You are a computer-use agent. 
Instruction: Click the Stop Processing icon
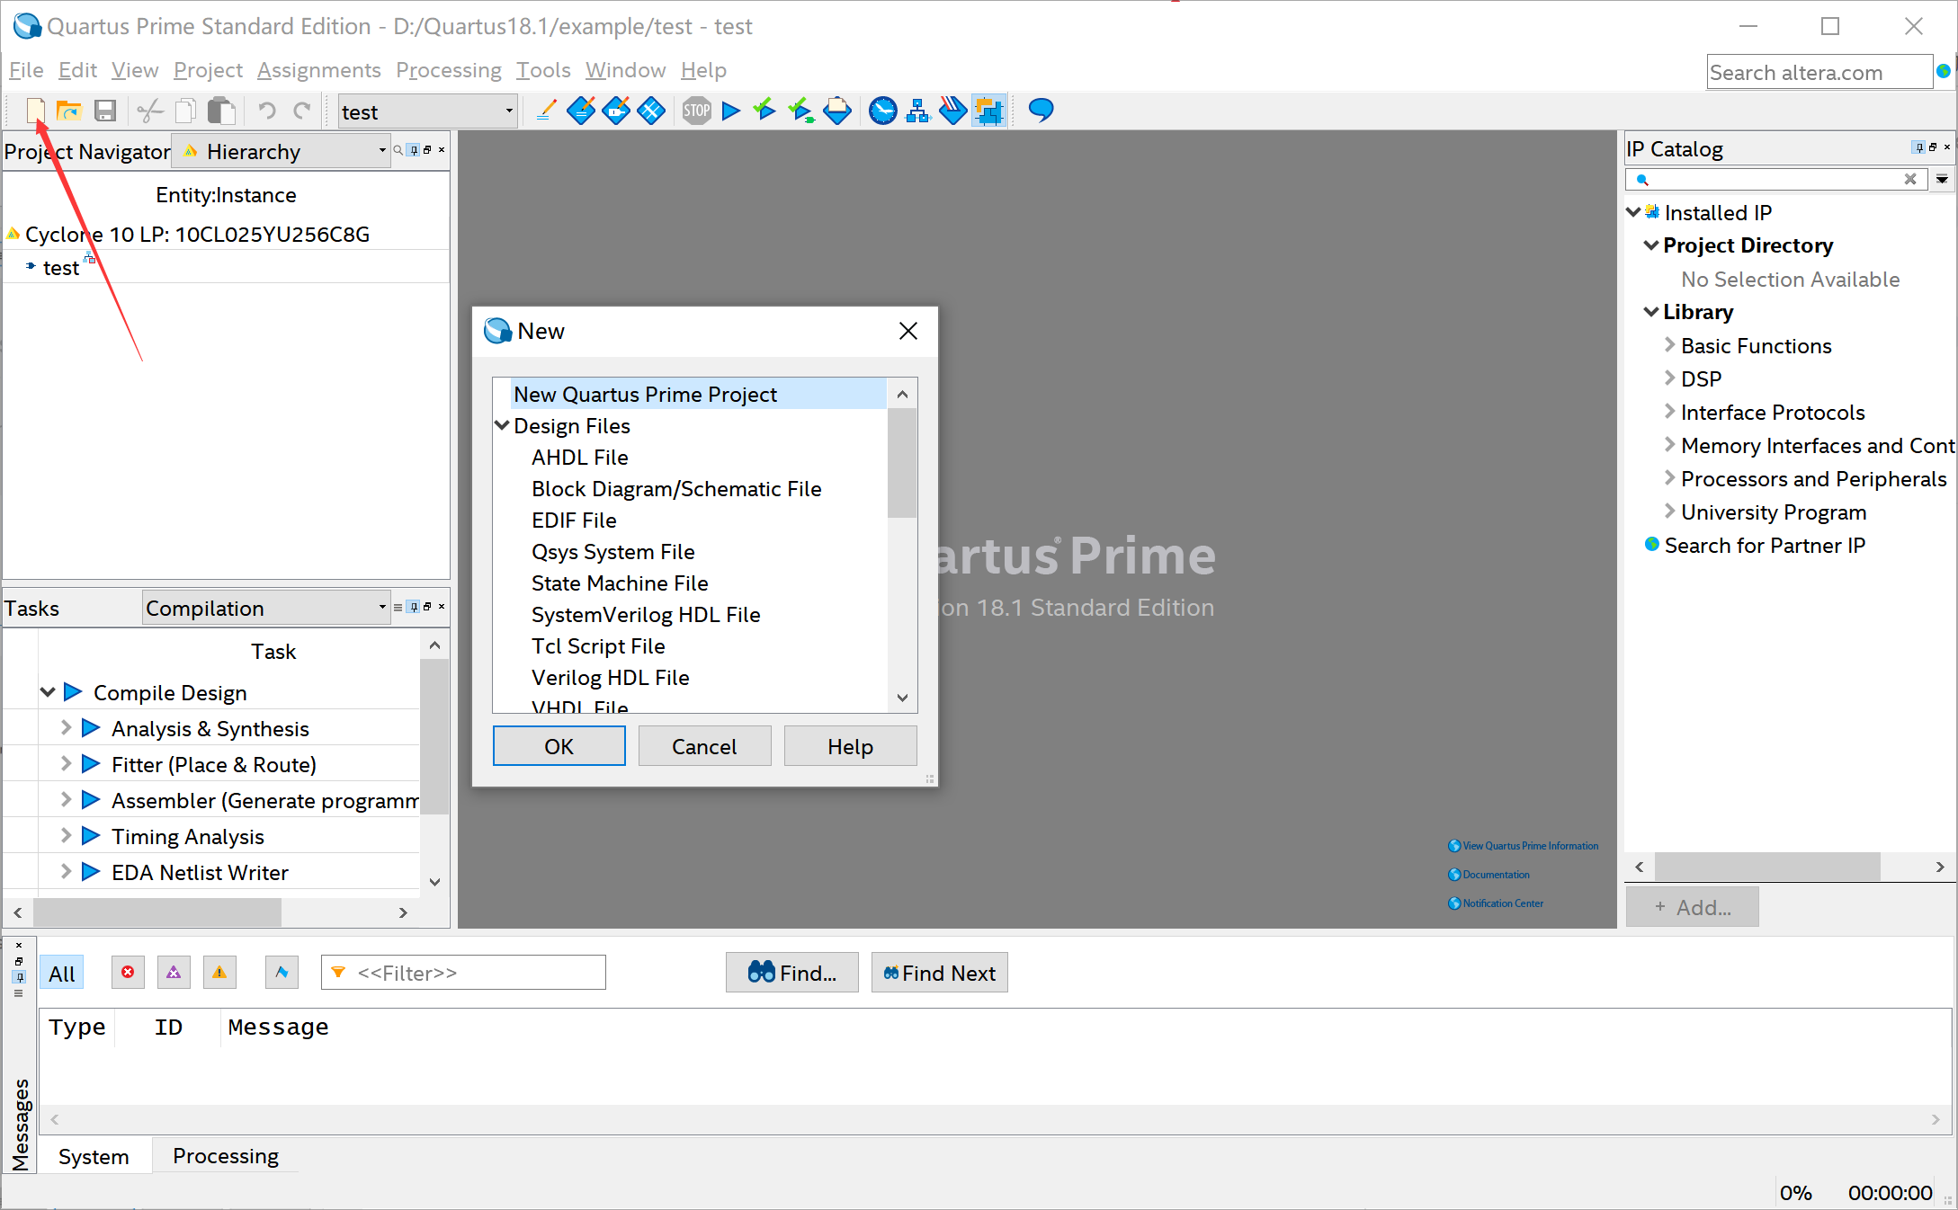[696, 111]
